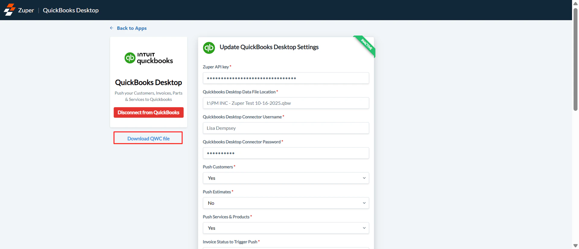Click the green QuickBooks icon beside Update Settings heading

(x=209, y=48)
